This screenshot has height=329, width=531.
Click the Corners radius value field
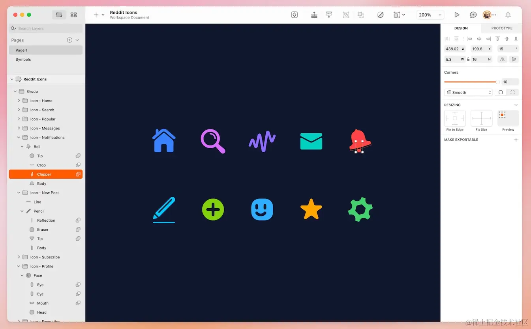click(x=510, y=82)
